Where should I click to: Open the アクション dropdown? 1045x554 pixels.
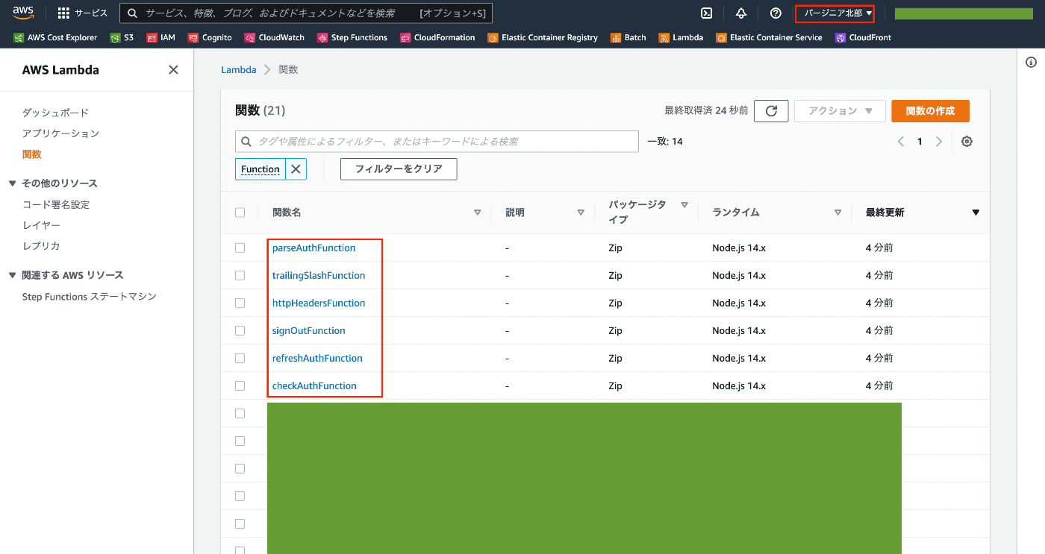[x=840, y=110]
